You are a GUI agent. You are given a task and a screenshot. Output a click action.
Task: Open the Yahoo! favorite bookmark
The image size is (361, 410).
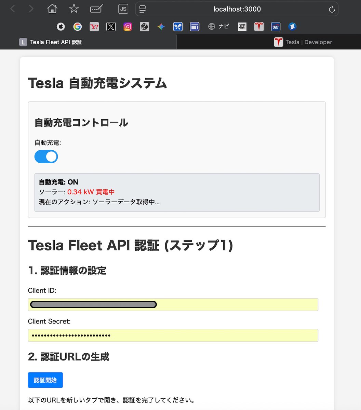[94, 27]
